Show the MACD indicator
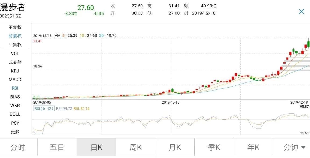This screenshot has height=158, width=310. (15, 80)
